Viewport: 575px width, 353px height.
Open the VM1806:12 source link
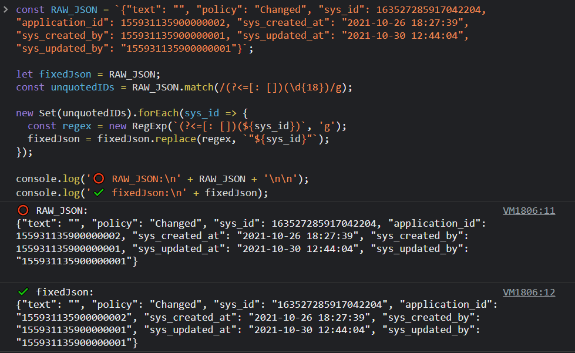click(529, 292)
